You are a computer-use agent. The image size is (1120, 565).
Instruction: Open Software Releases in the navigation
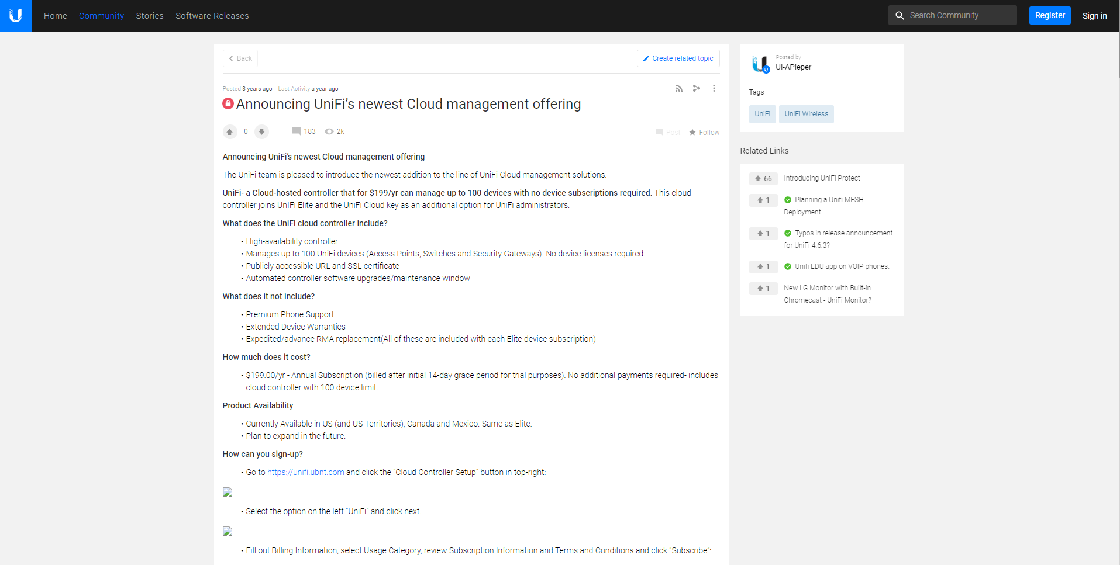point(212,16)
